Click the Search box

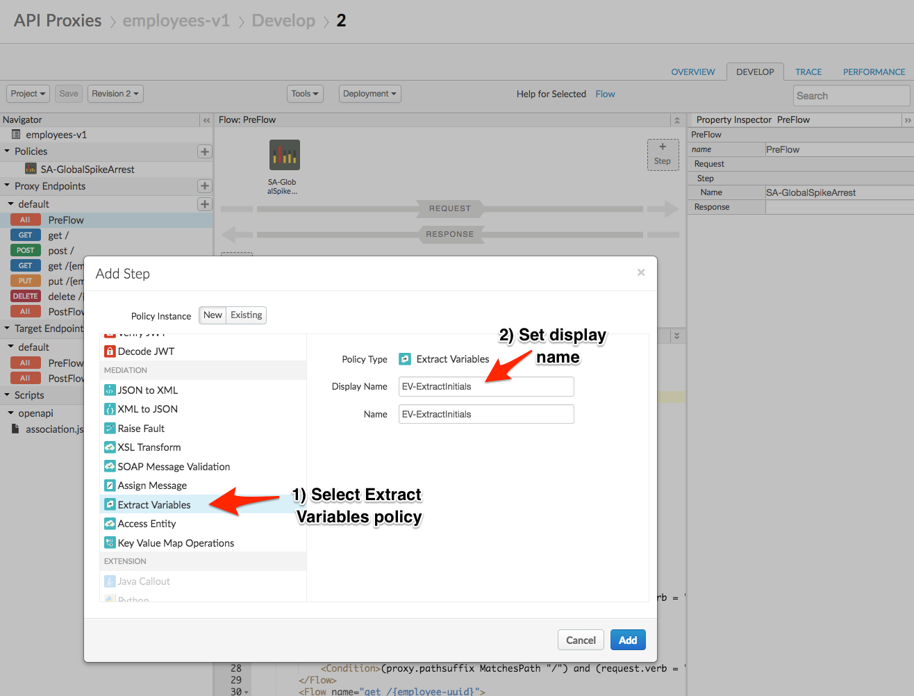point(851,95)
